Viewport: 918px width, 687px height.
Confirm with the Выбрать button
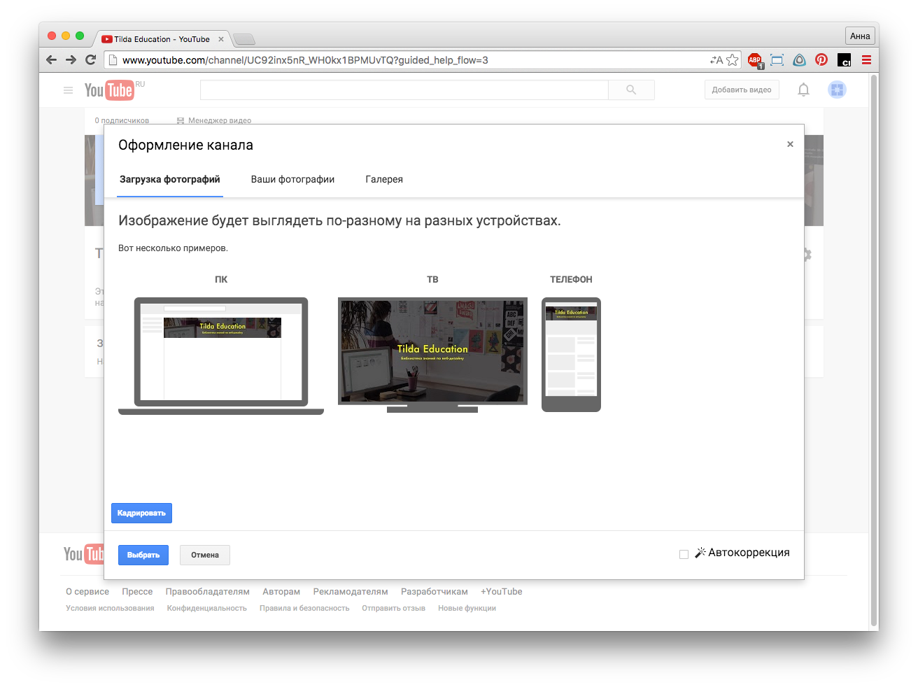pyautogui.click(x=143, y=555)
